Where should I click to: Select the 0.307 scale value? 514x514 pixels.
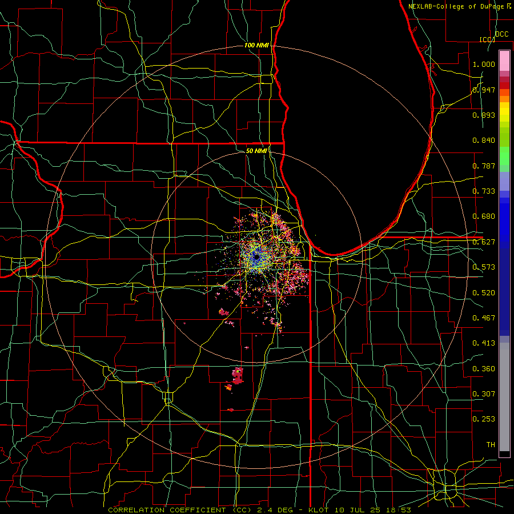pos(484,394)
